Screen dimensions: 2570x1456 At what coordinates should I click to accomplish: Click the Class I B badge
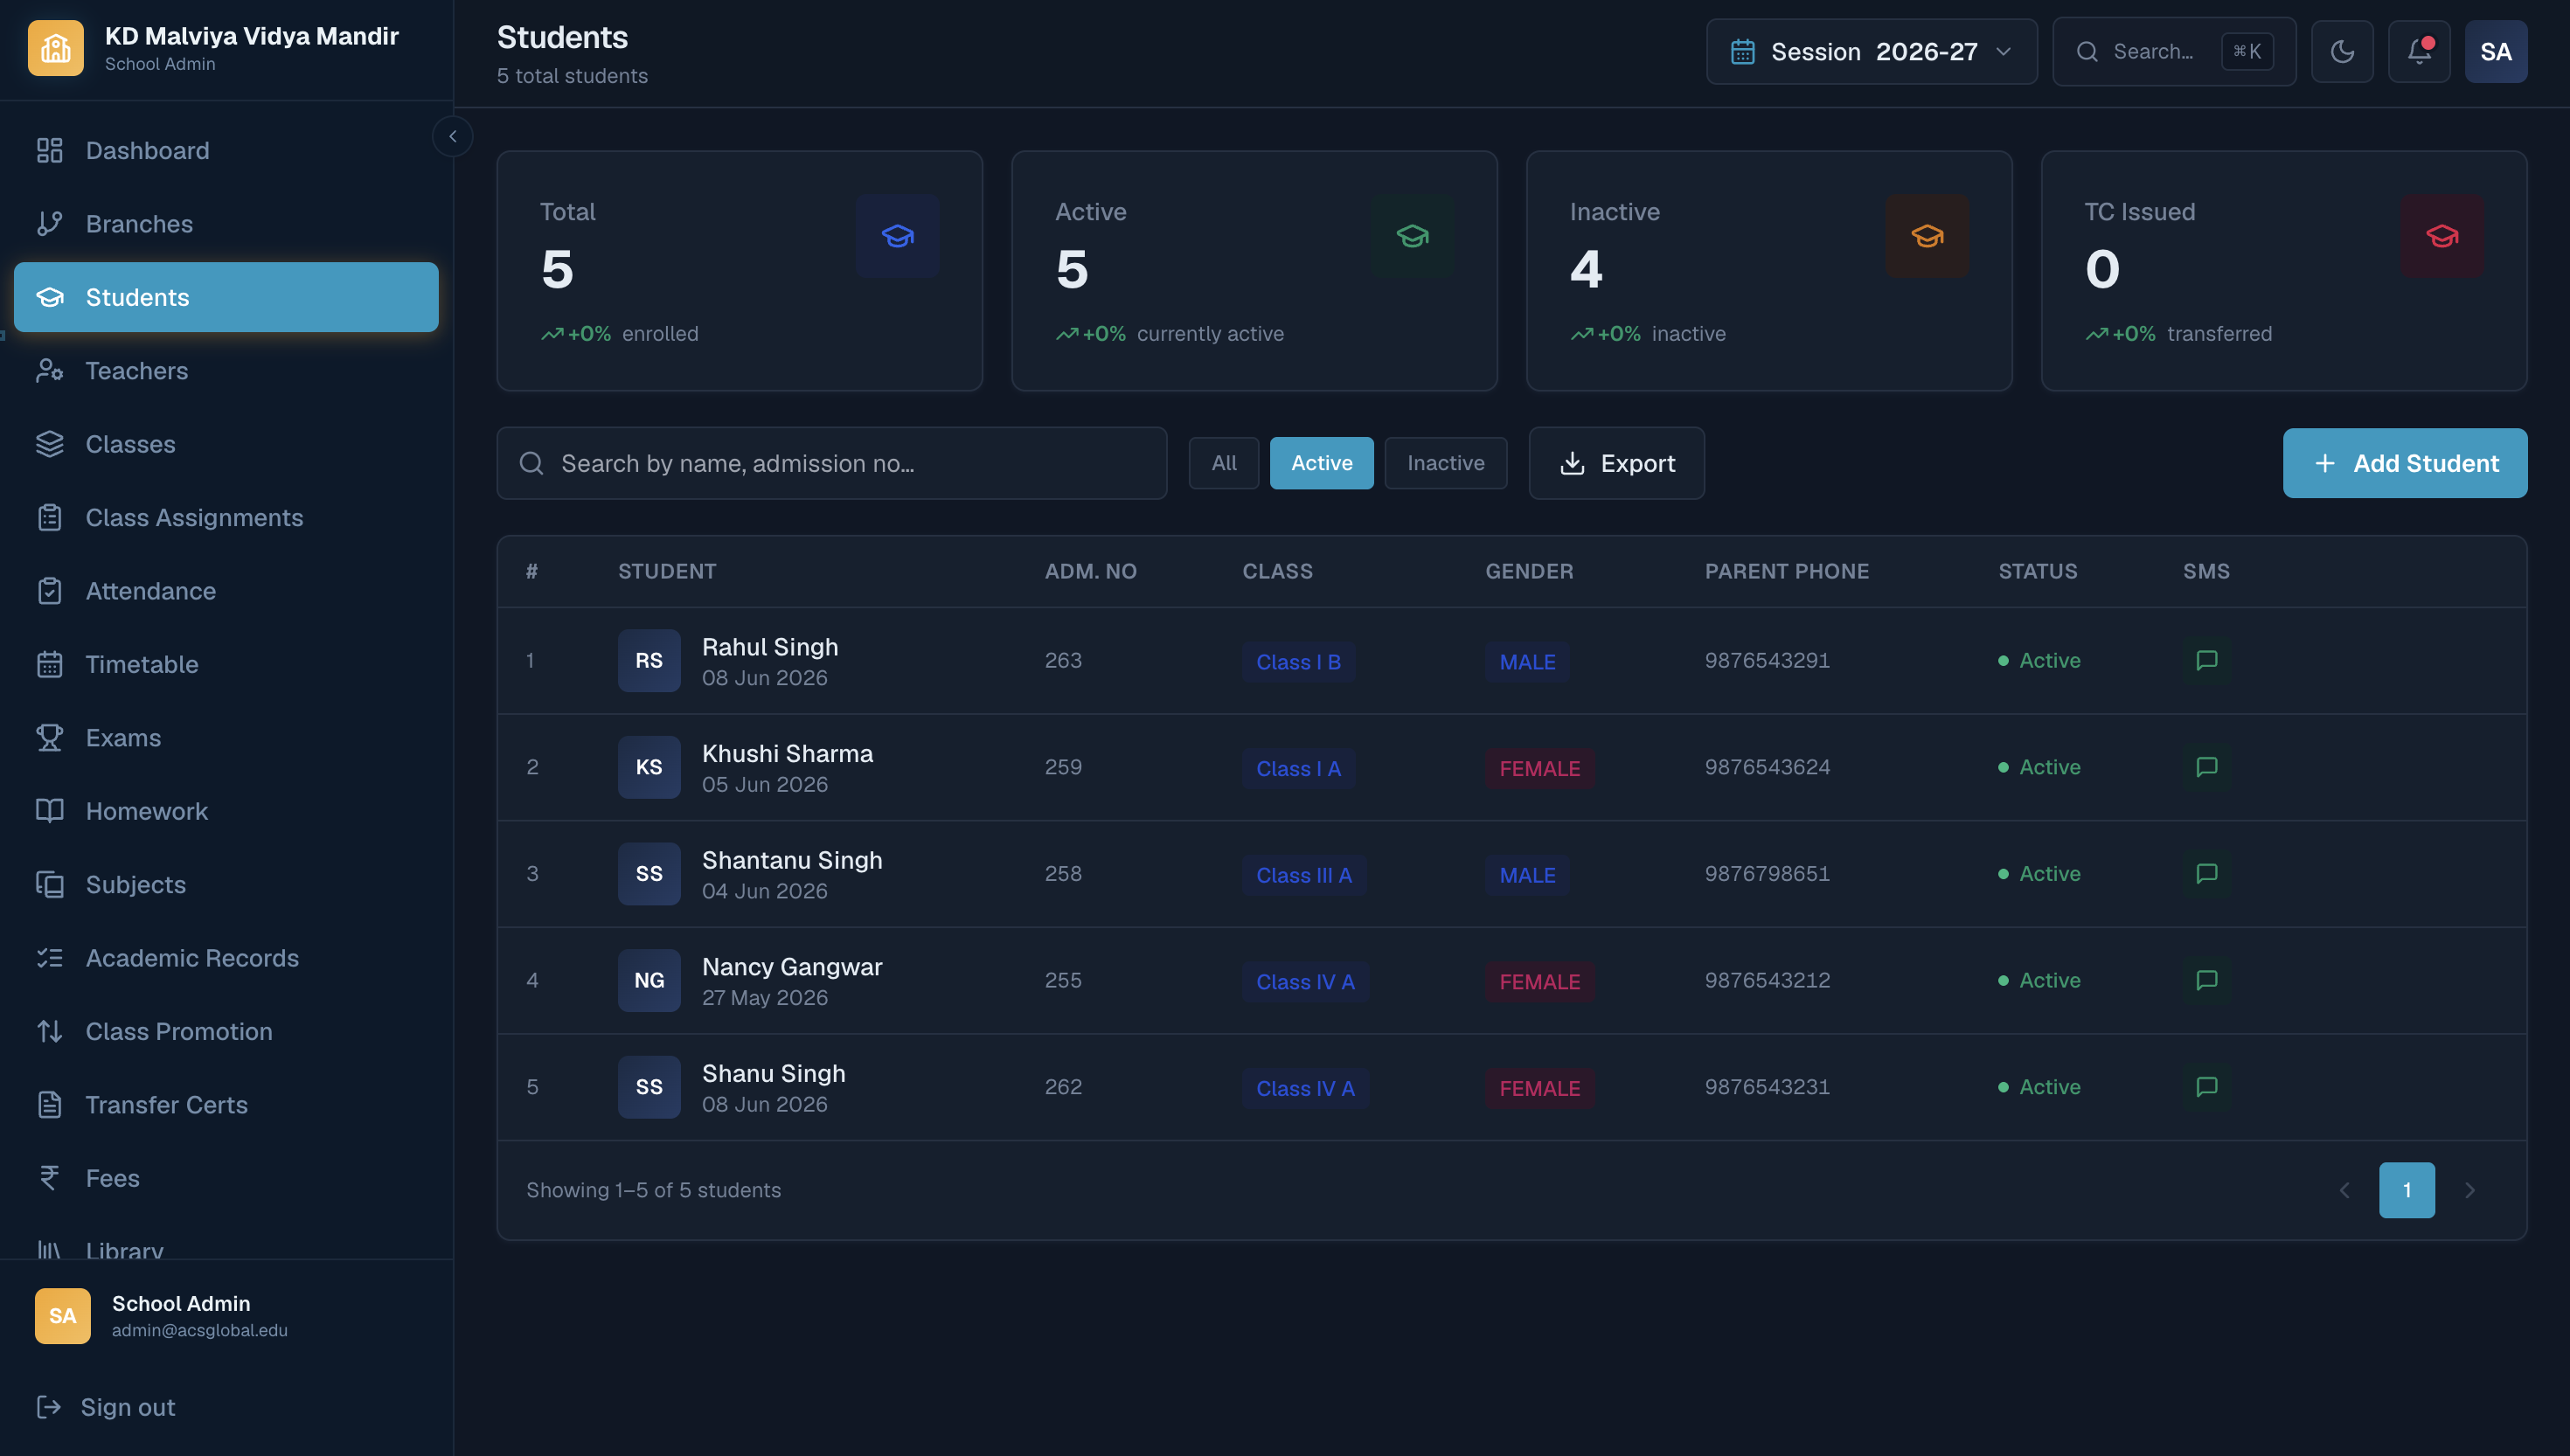(1298, 662)
